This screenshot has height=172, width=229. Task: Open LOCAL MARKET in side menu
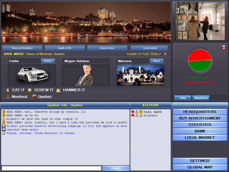(200, 137)
